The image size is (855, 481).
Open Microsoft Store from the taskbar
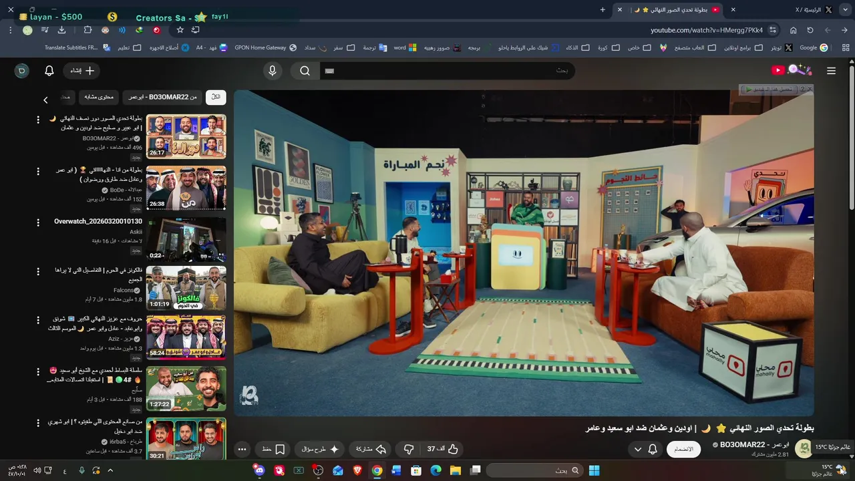pos(416,470)
